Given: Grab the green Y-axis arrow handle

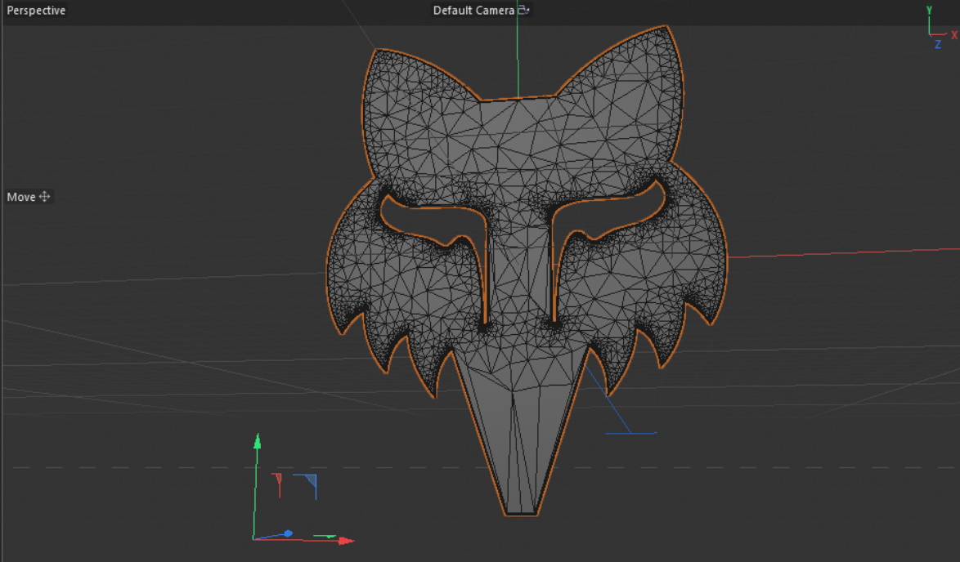Looking at the screenshot, I should [x=257, y=442].
